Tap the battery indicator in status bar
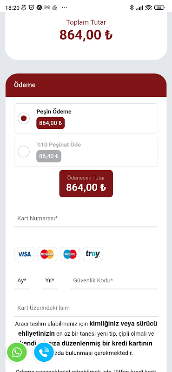The width and height of the screenshot is (172, 372). (159, 7)
